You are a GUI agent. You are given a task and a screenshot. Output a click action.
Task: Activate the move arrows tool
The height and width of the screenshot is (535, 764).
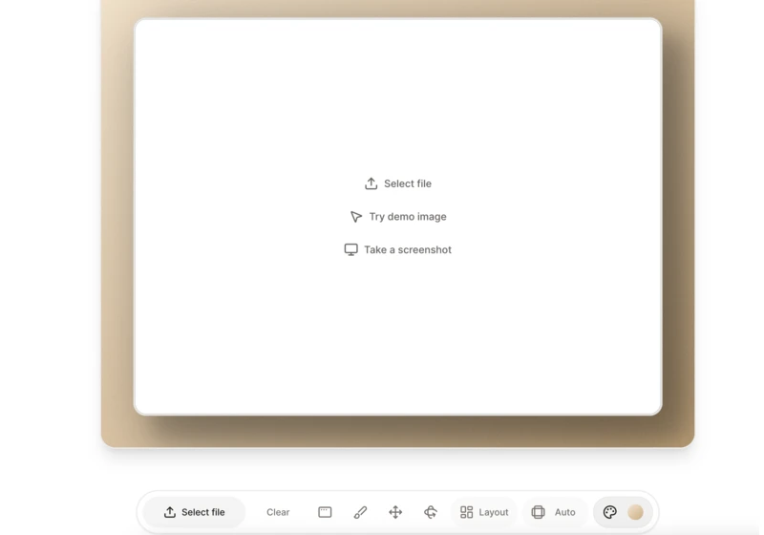tap(395, 512)
